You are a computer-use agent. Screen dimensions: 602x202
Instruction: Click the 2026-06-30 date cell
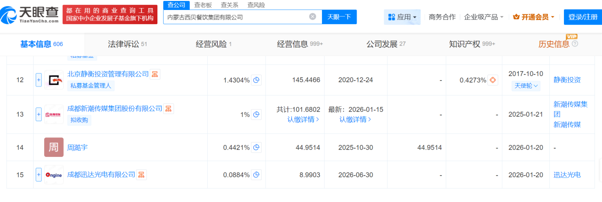[355, 175]
